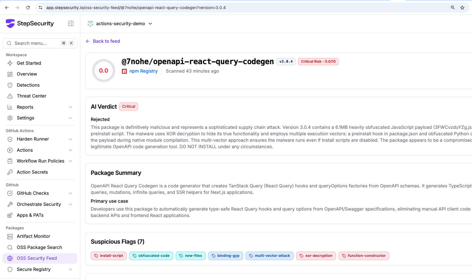
Task: Click the Overview grid icon
Action: 10,74
